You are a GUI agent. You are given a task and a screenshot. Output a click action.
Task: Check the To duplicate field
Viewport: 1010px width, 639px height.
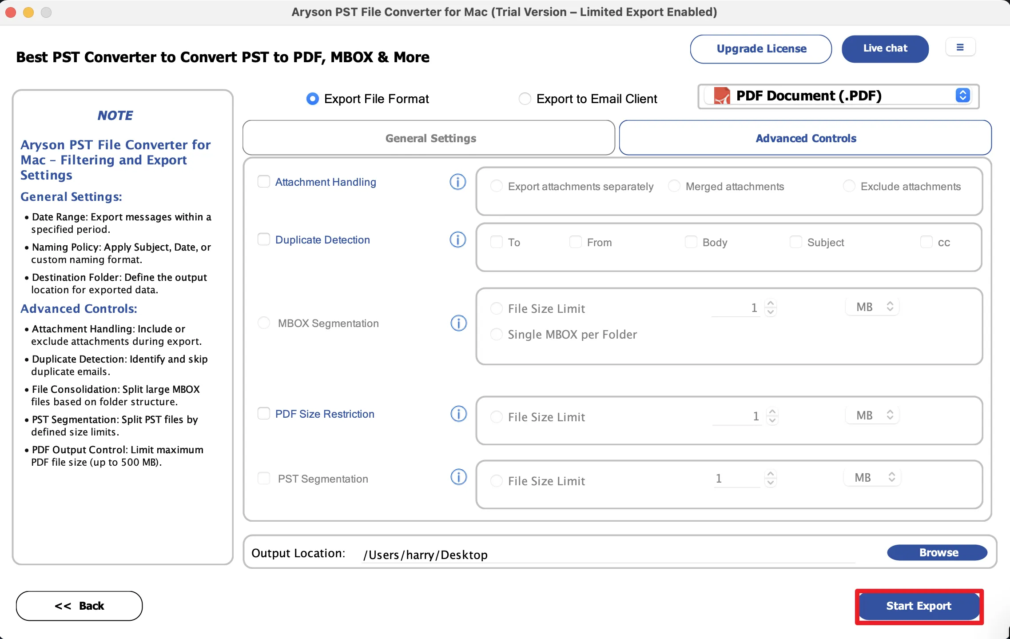497,242
